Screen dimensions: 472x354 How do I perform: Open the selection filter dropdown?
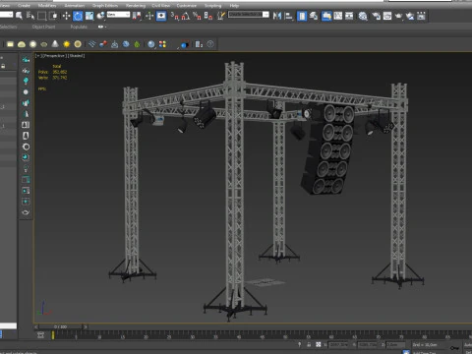pos(6,15)
